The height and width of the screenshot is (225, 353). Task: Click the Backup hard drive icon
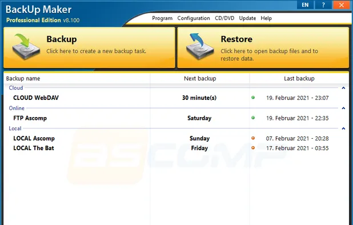(x=26, y=47)
